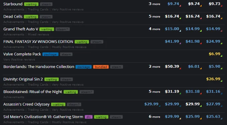
Task: Click the steam? tag beside Grand Theft Auto V
Action: coord(62,29)
